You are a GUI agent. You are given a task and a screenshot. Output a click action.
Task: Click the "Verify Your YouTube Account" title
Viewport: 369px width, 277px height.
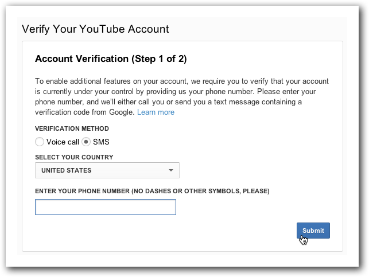[x=95, y=29]
